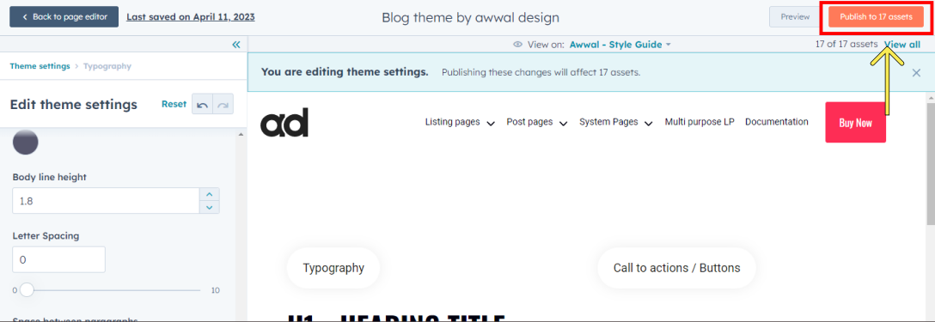Open the Multi purpose LP menu item

coord(700,122)
